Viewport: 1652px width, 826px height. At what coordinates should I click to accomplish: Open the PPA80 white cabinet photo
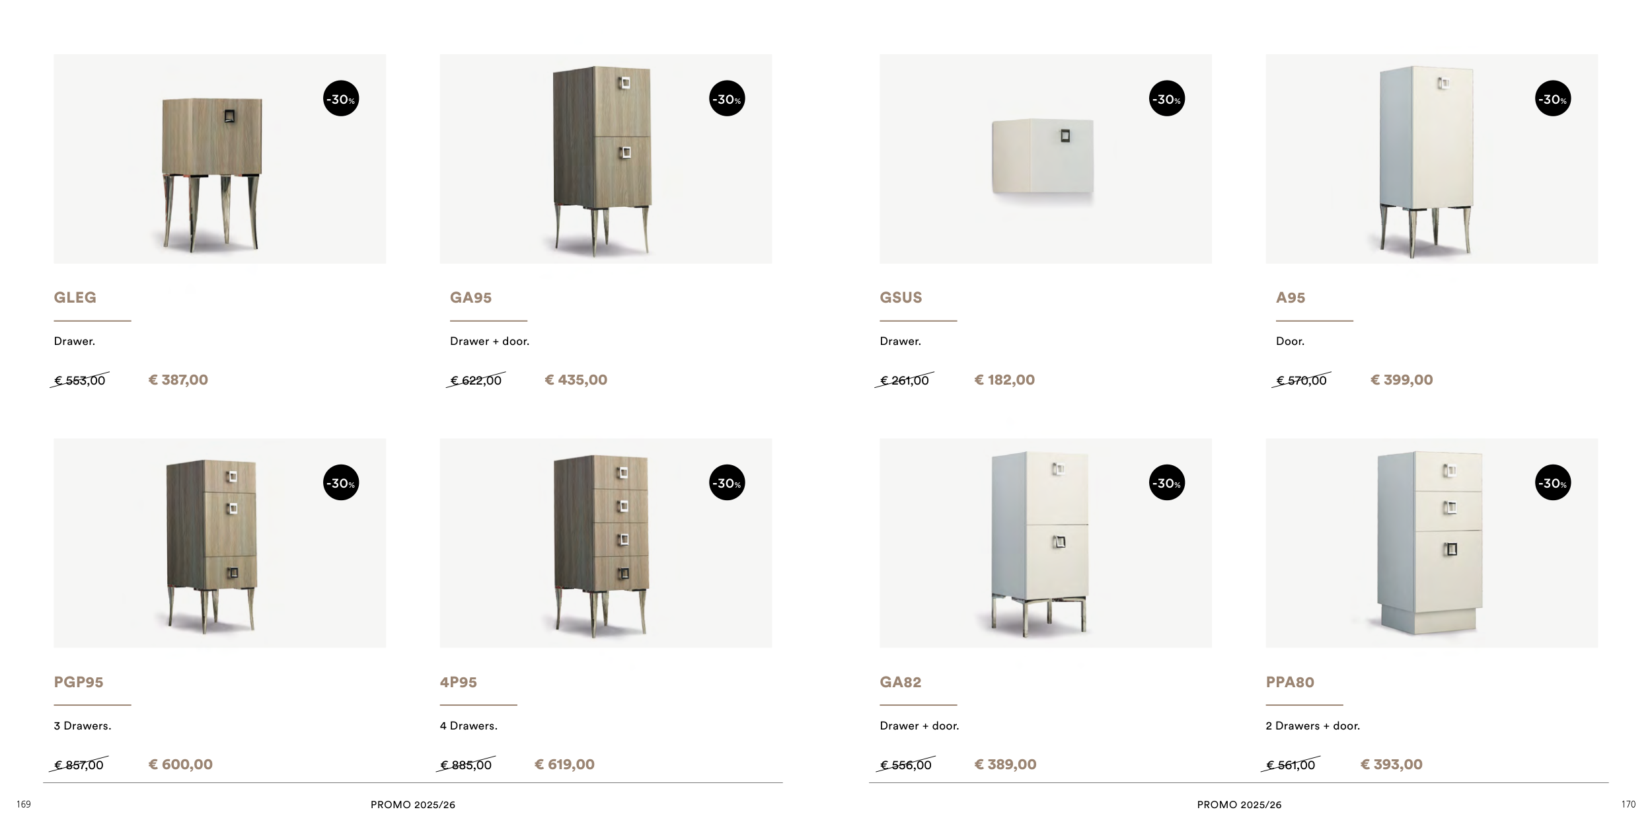pyautogui.click(x=1431, y=542)
